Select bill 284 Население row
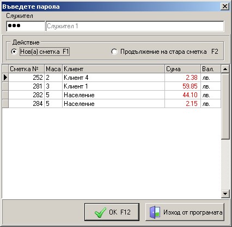Image resolution: width=232 pixels, height=227 pixels. (115, 104)
